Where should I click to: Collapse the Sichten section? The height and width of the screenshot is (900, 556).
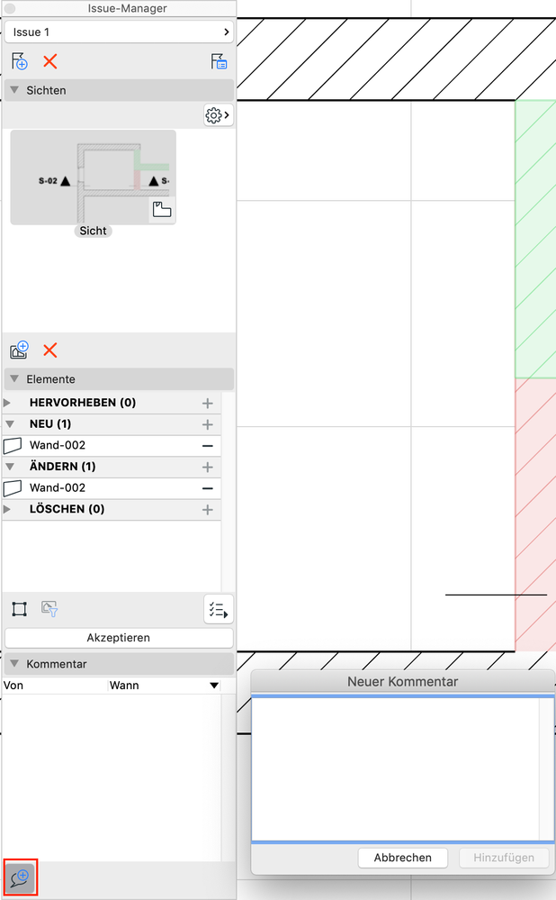point(15,90)
